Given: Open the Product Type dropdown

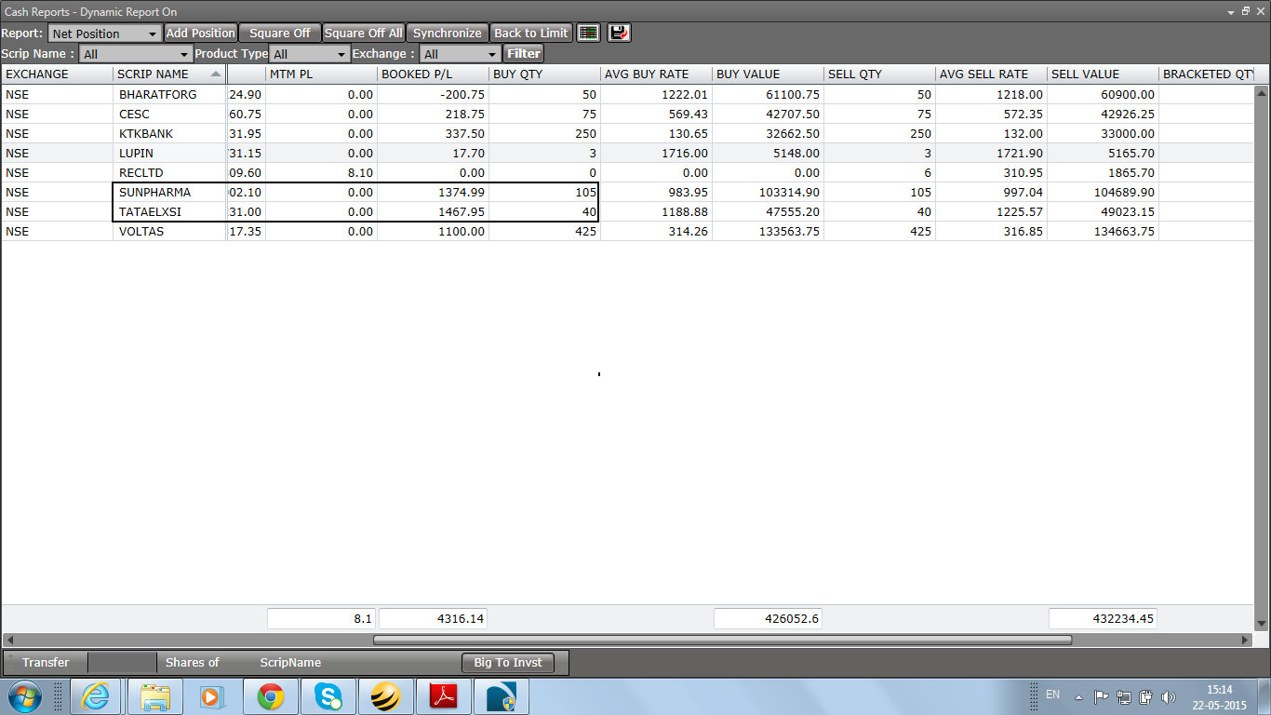Looking at the screenshot, I should [x=310, y=54].
